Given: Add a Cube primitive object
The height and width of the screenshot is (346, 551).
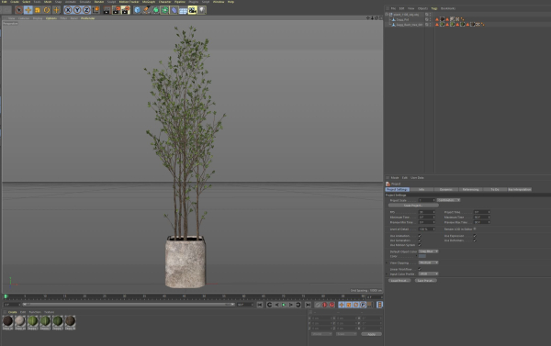Looking at the screenshot, I should pyautogui.click(x=138, y=10).
